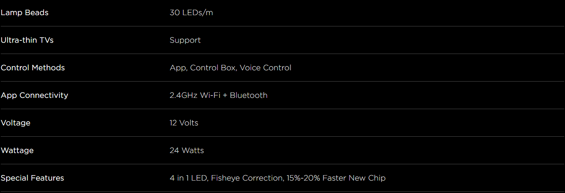Select the 15%-20% Faster text
The image size is (565, 193).
[x=316, y=178]
